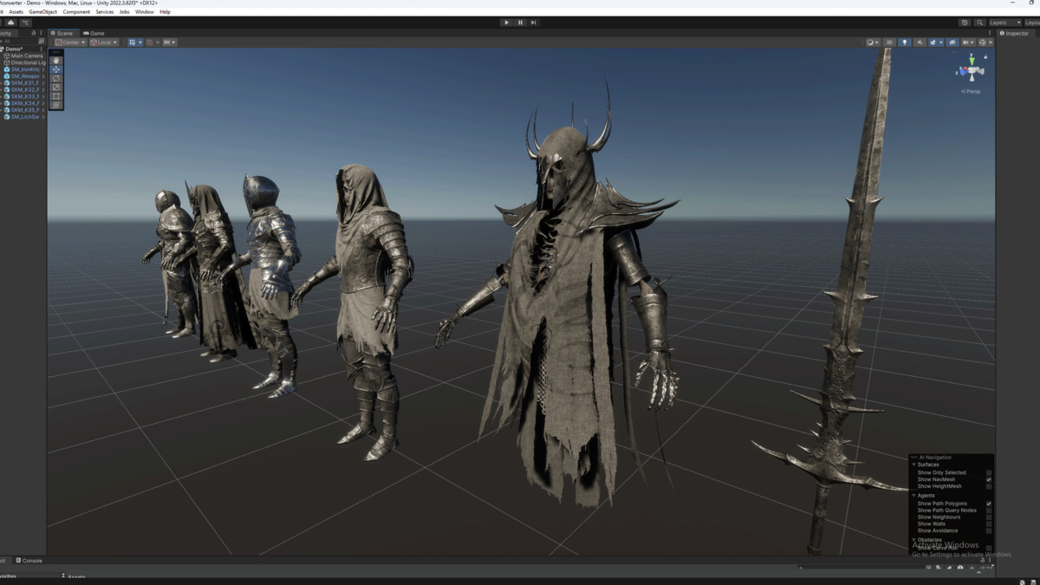
Task: Open Services menu
Action: coord(105,12)
